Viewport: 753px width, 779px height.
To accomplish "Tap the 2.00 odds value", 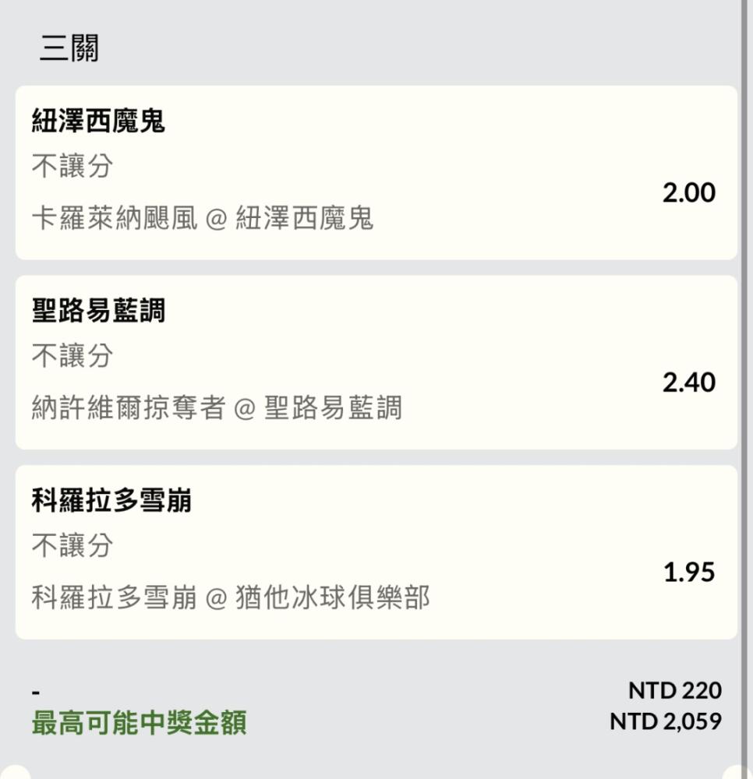I will pos(688,192).
